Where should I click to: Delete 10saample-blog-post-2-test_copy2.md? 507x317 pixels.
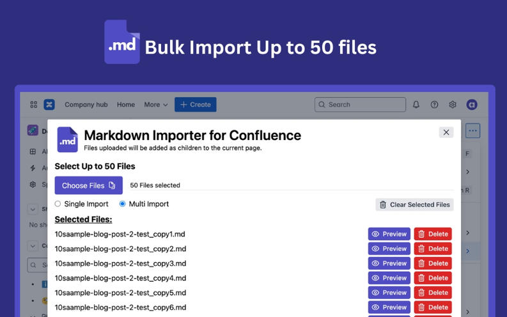coord(433,249)
